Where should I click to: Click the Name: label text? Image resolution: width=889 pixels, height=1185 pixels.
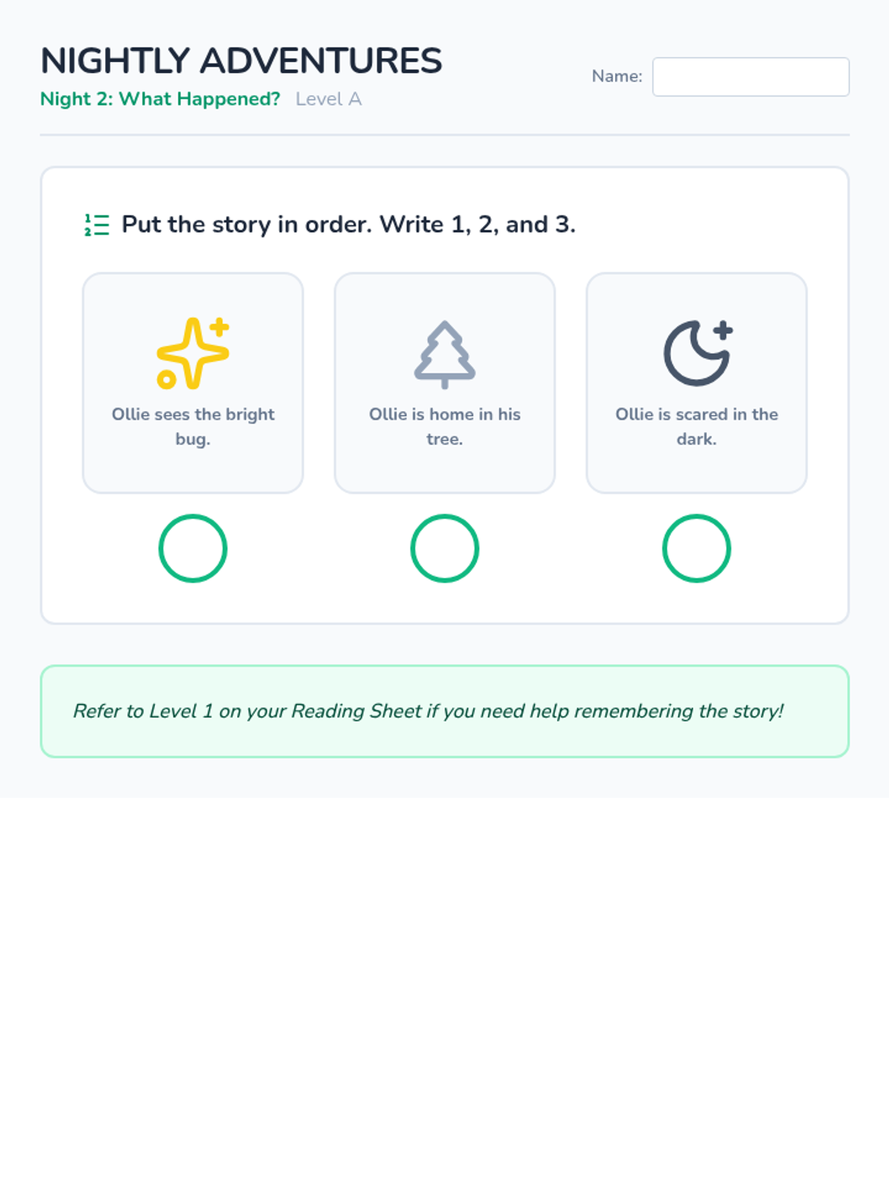click(616, 76)
